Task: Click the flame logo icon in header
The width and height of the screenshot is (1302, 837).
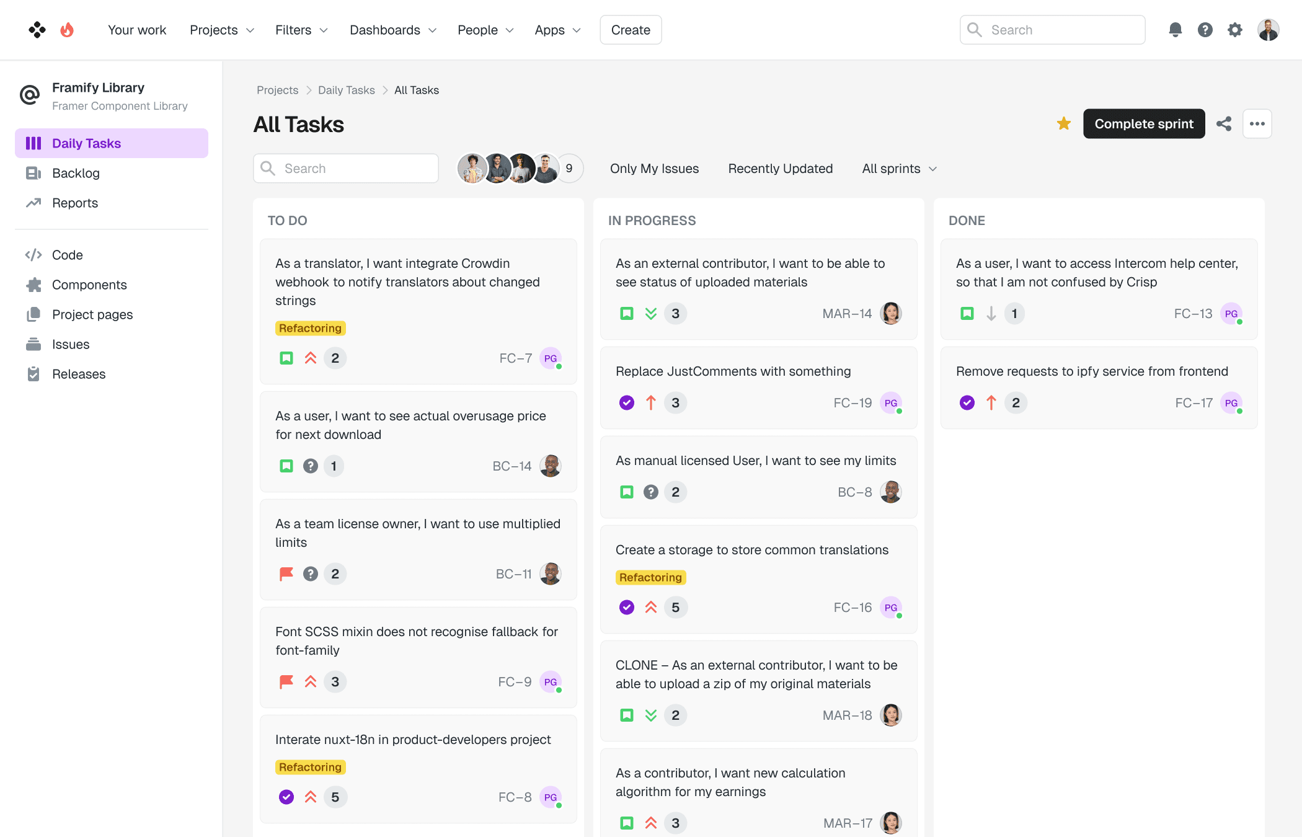Action: coord(67,30)
